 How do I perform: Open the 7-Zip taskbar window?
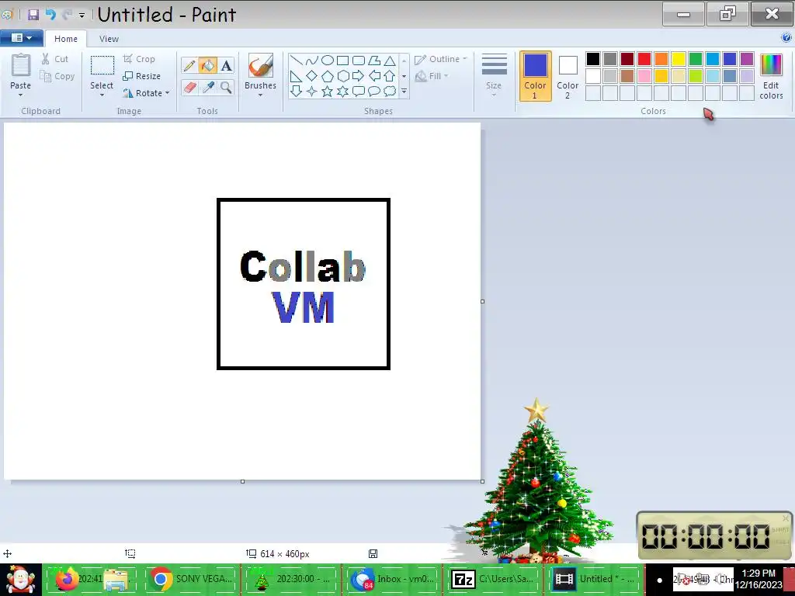tap(493, 579)
